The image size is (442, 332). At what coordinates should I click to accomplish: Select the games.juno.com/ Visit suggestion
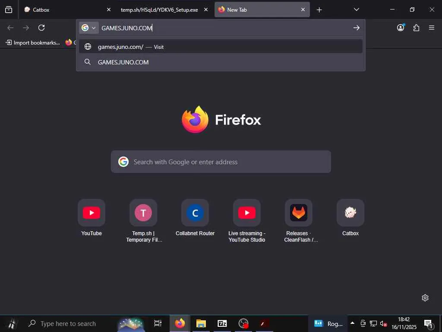[221, 47]
